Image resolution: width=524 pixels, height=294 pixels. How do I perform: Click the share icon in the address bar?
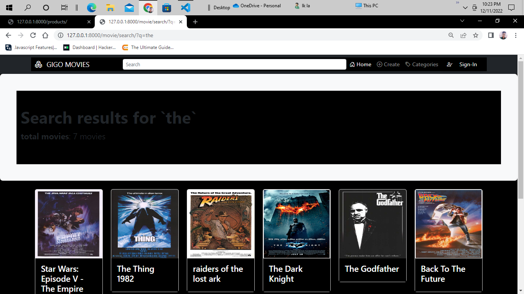(463, 35)
